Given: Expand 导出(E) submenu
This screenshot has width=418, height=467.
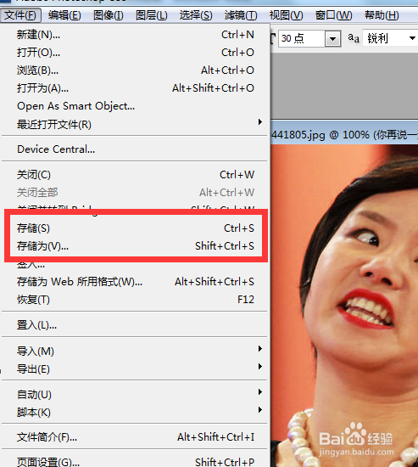Looking at the screenshot, I should tap(135, 369).
